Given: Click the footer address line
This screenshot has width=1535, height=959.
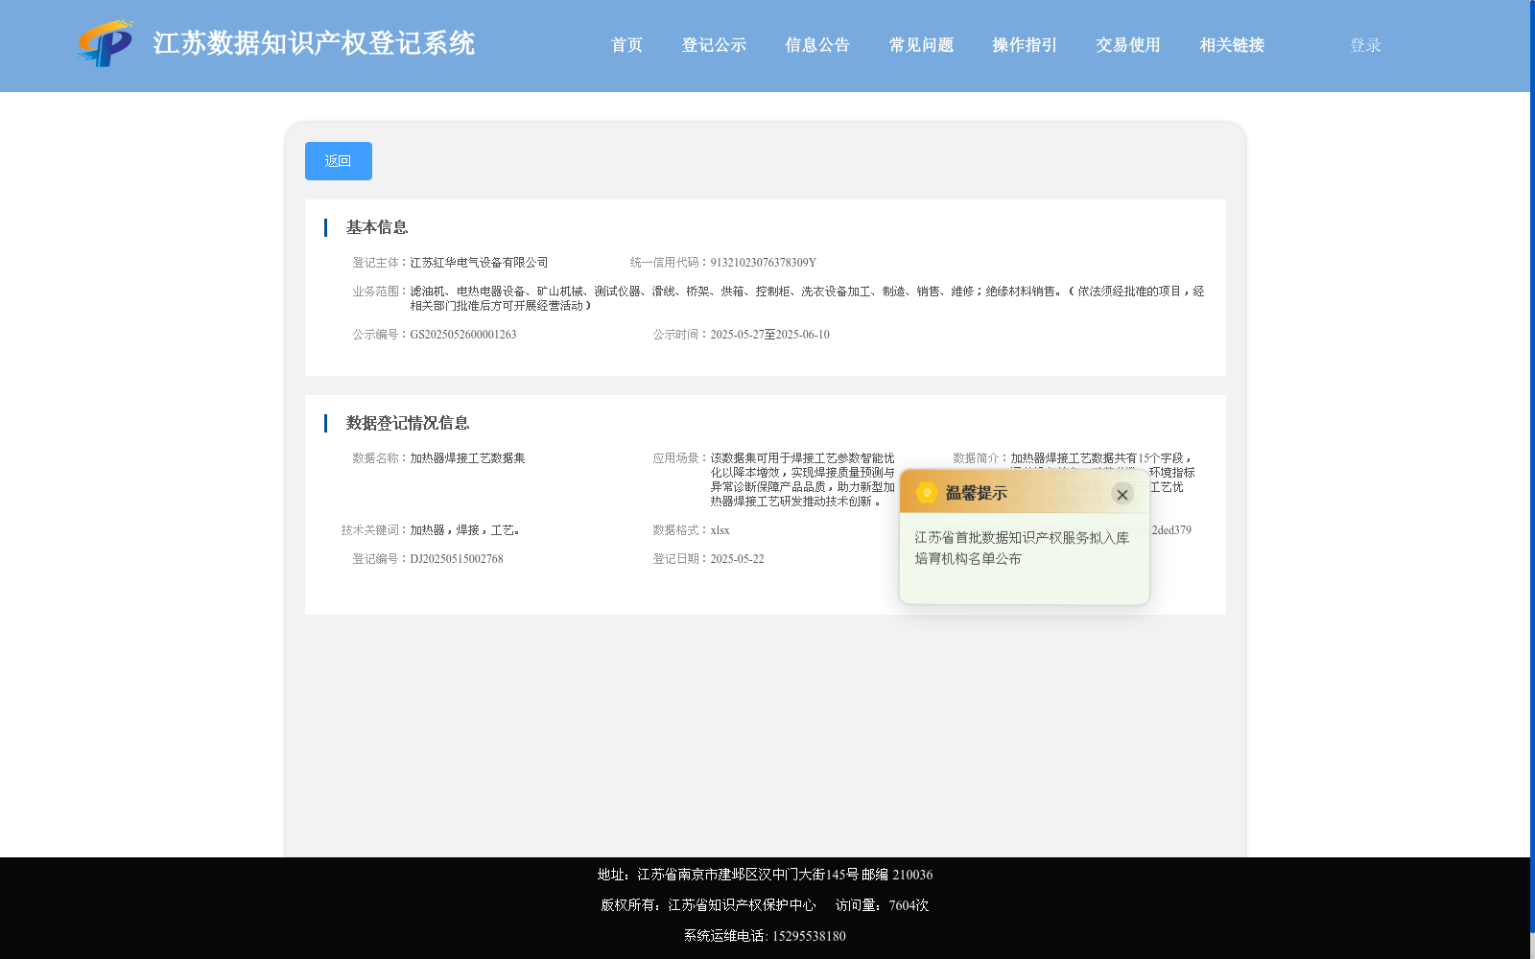Looking at the screenshot, I should [765, 875].
